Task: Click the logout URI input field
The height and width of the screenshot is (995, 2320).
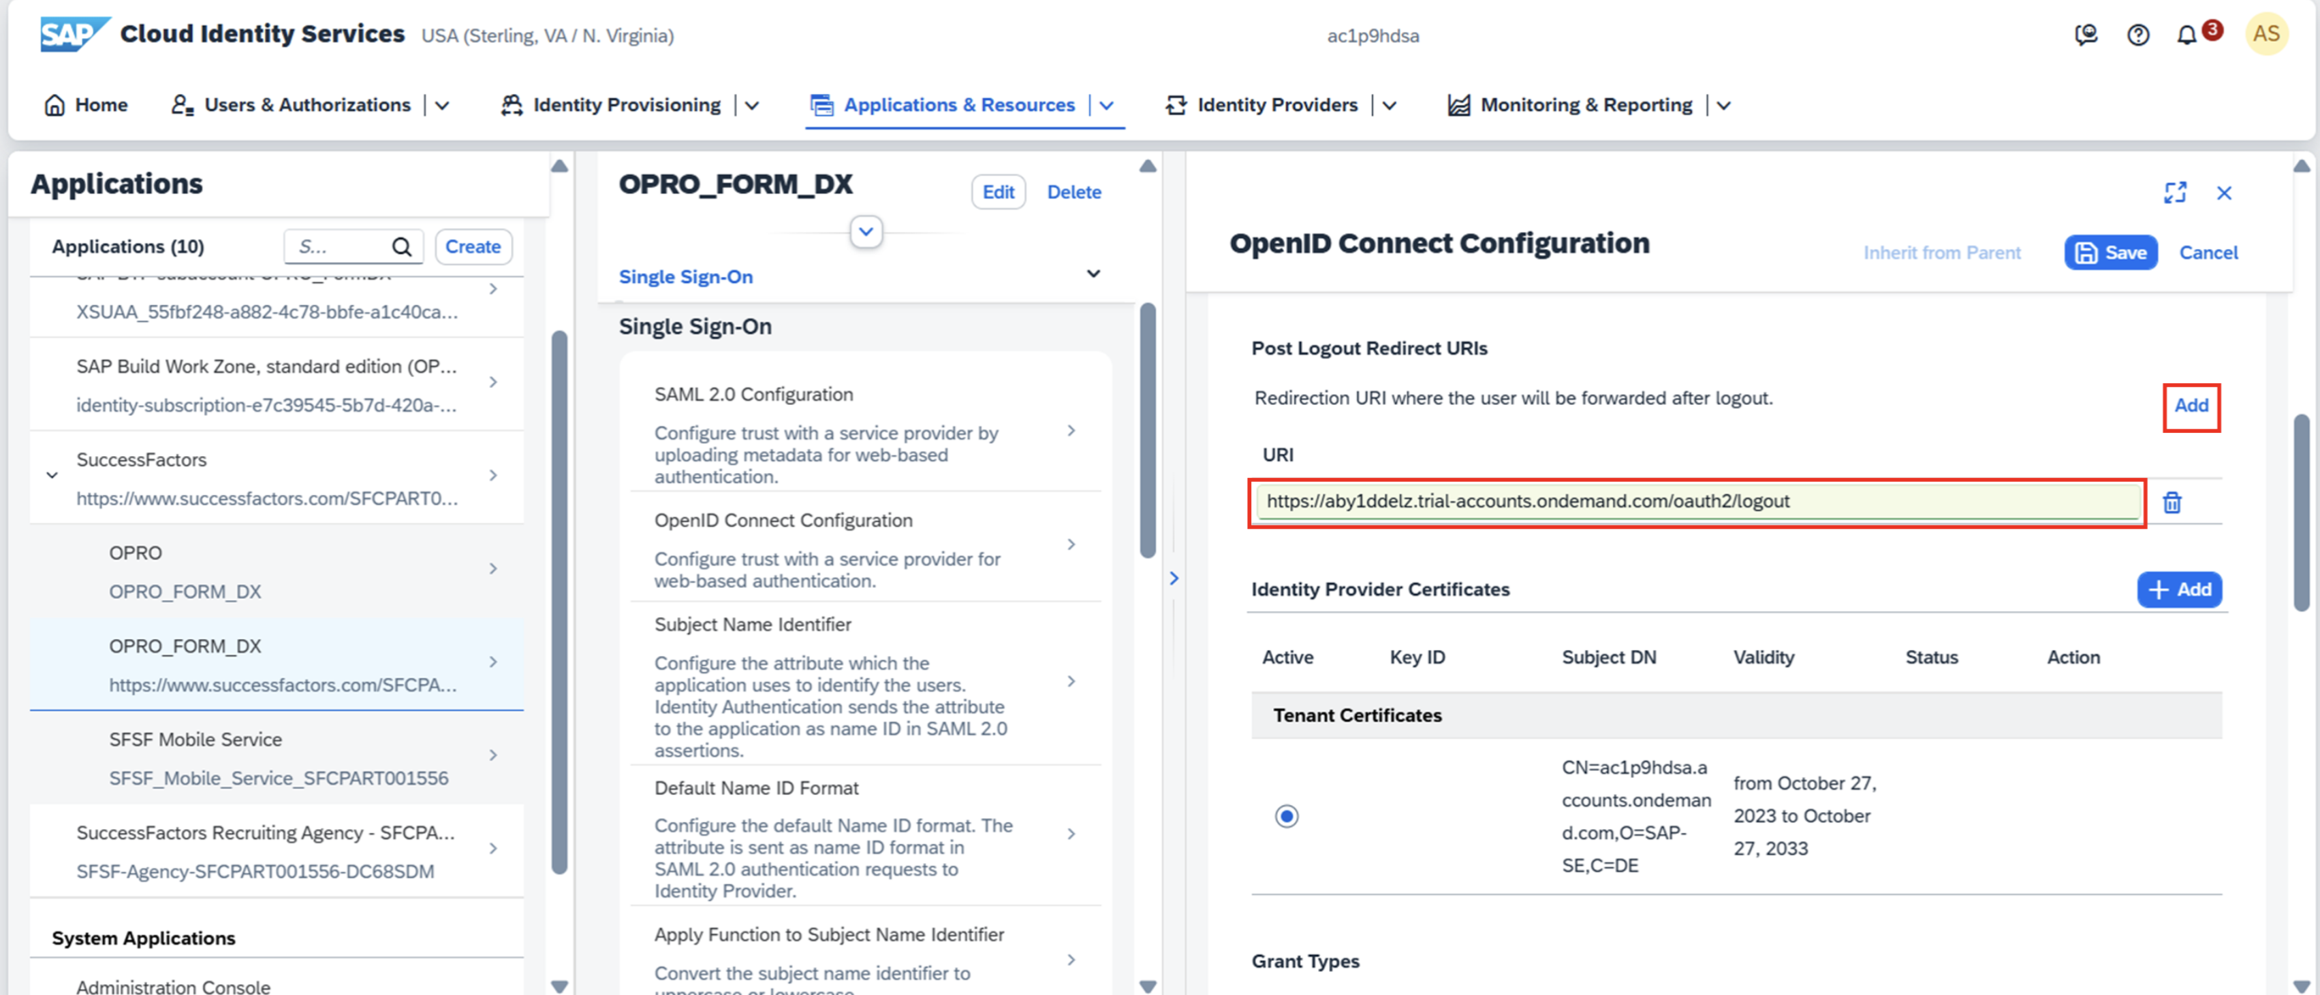Action: 1697,501
